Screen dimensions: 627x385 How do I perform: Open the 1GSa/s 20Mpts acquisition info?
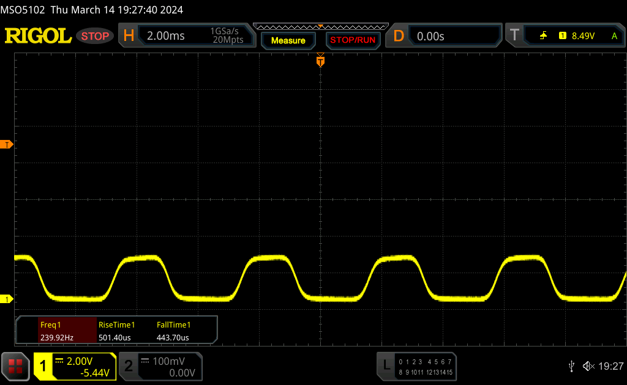tap(227, 35)
